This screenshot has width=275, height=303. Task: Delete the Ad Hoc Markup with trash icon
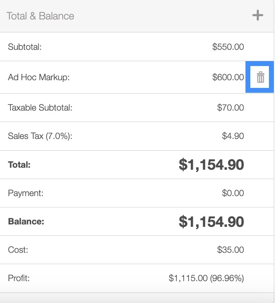[x=260, y=77]
